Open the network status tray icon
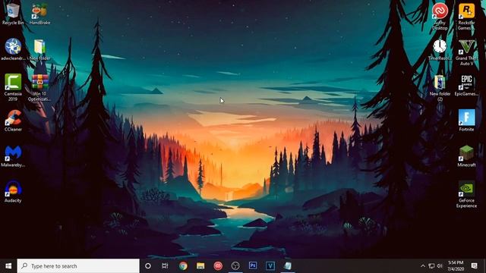The width and height of the screenshot is (486, 273). (x=431, y=266)
